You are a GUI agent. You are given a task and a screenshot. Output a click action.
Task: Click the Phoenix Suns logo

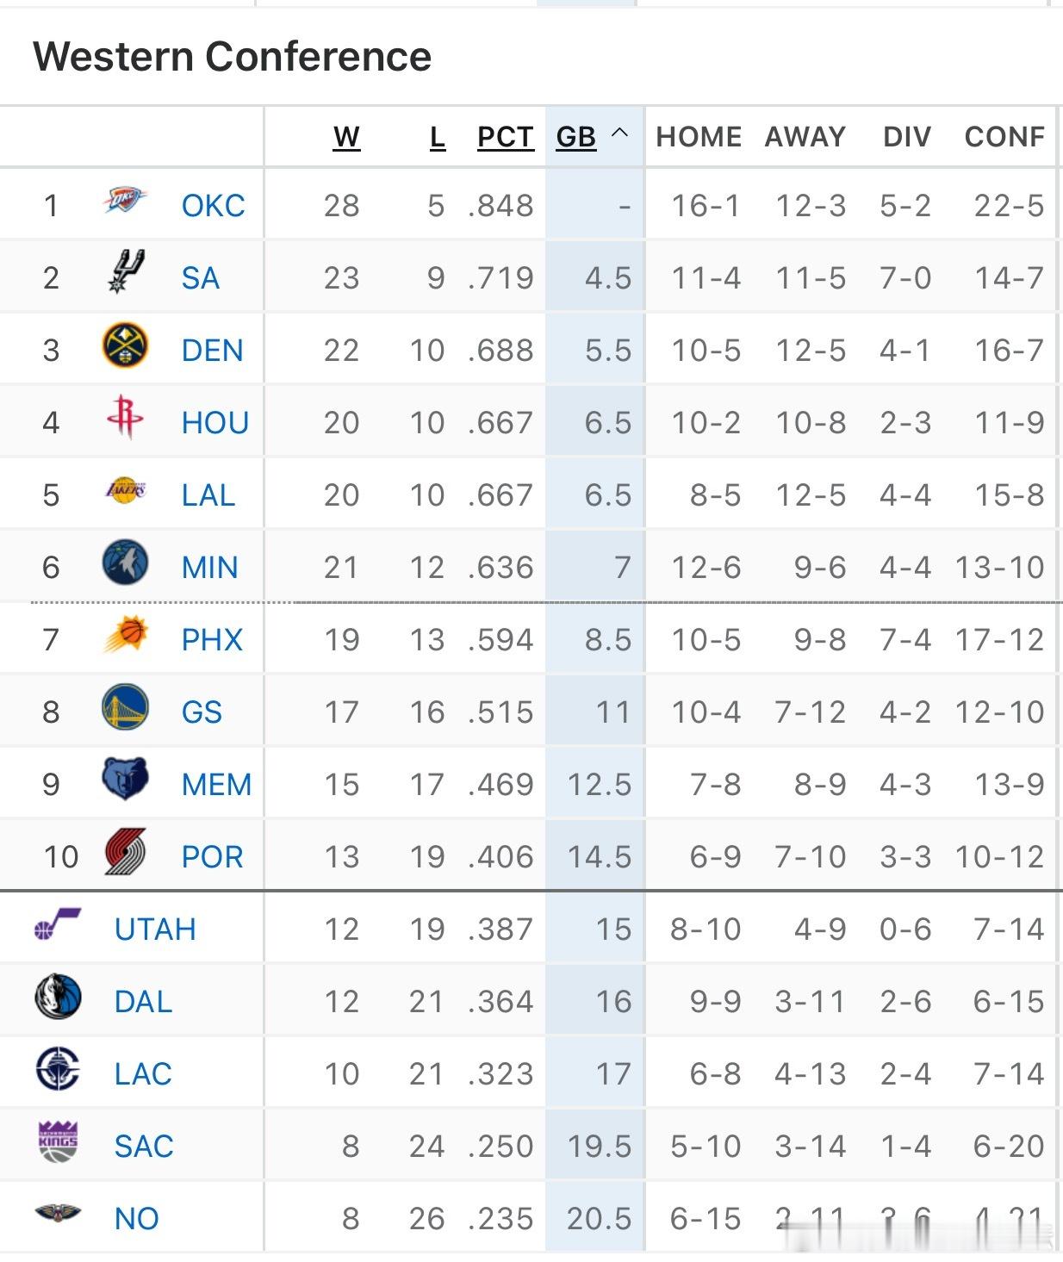click(x=125, y=636)
